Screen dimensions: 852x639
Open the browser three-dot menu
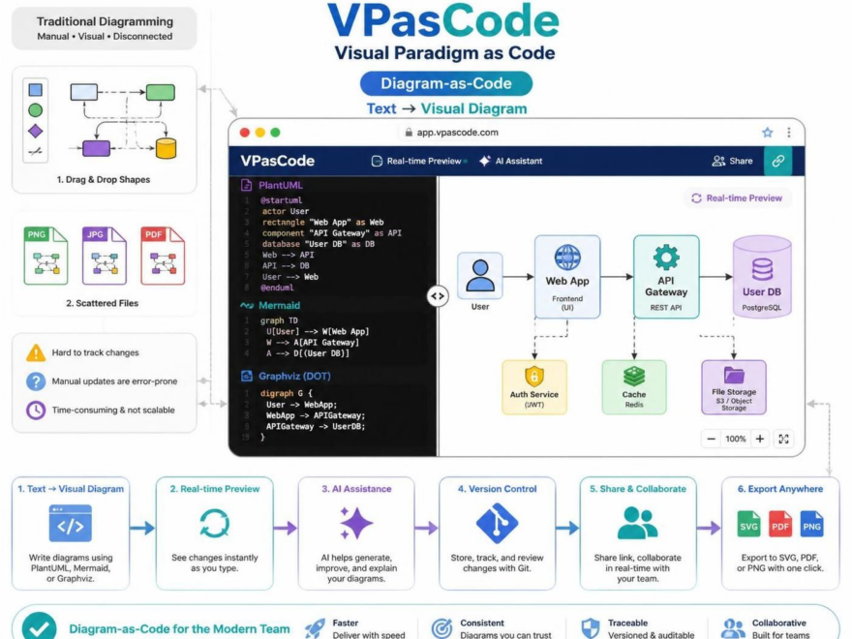(x=788, y=133)
